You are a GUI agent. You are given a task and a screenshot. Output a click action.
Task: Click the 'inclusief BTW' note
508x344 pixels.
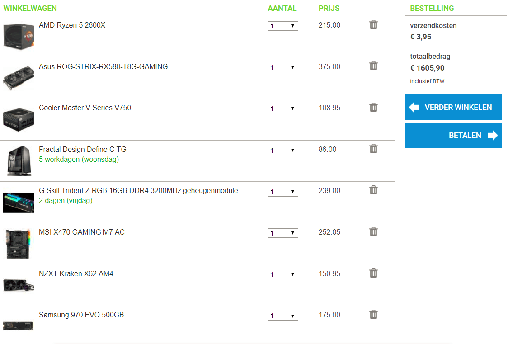(x=427, y=81)
